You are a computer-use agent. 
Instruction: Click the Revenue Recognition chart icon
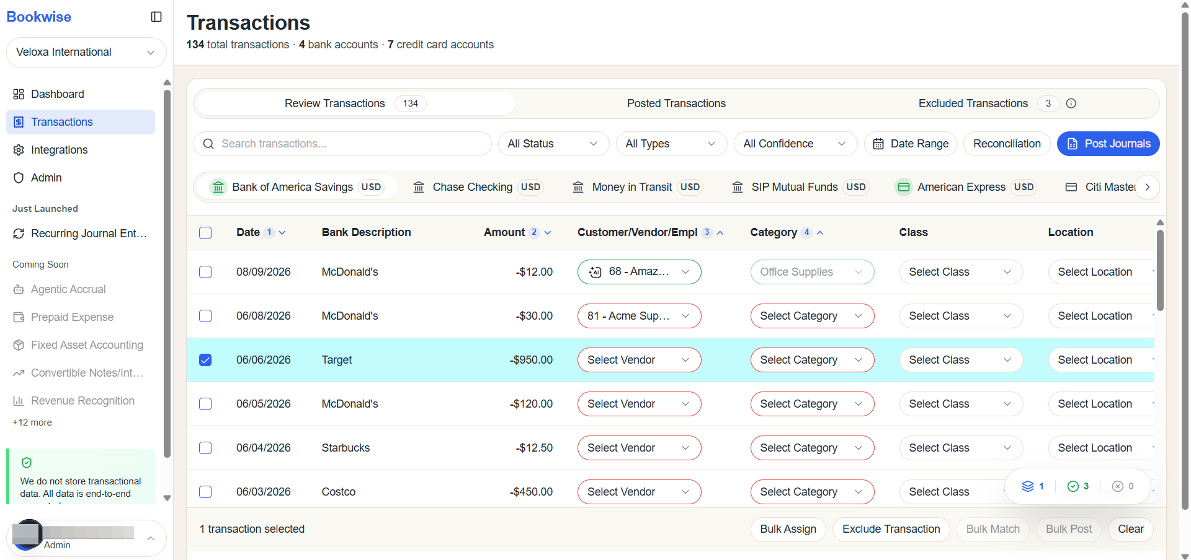pyautogui.click(x=19, y=401)
